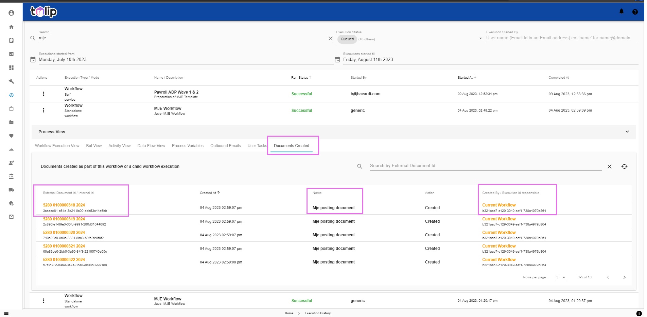Go to next page of documents
This screenshot has height=317, width=647.
tap(624, 277)
